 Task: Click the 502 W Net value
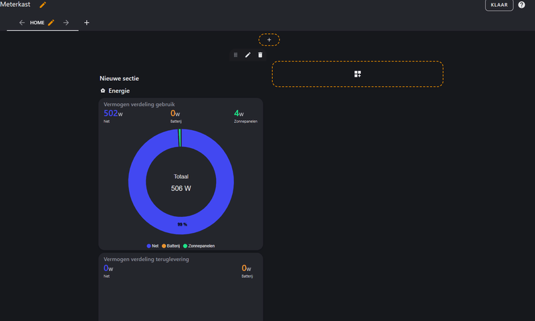(x=113, y=113)
